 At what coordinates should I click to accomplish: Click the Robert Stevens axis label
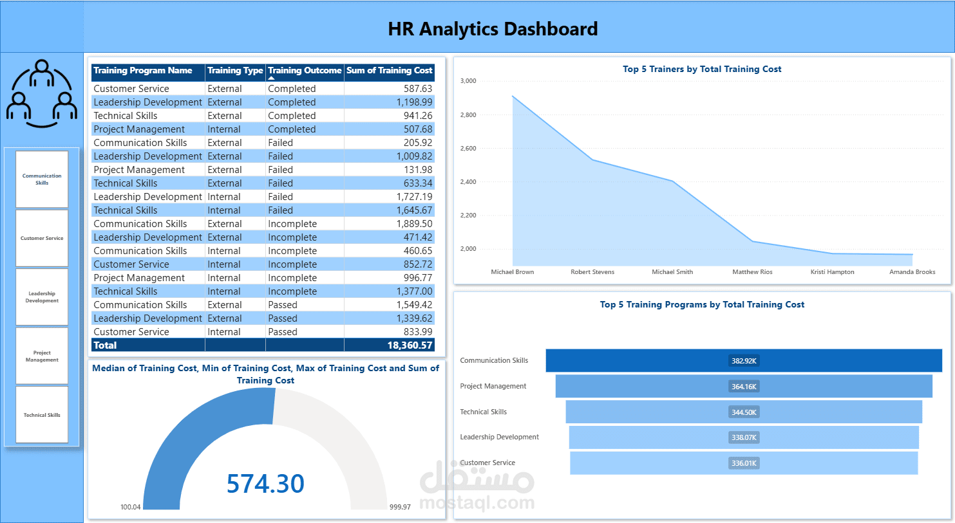[x=592, y=272]
